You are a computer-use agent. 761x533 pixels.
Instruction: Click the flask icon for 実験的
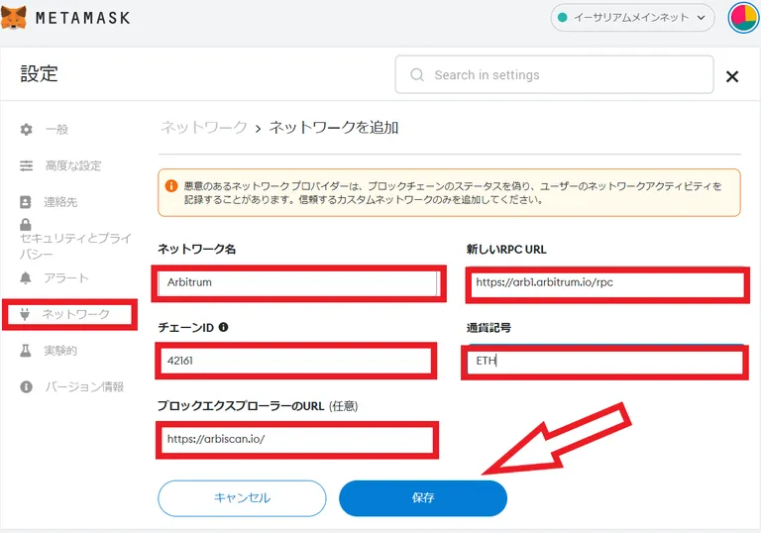point(25,351)
